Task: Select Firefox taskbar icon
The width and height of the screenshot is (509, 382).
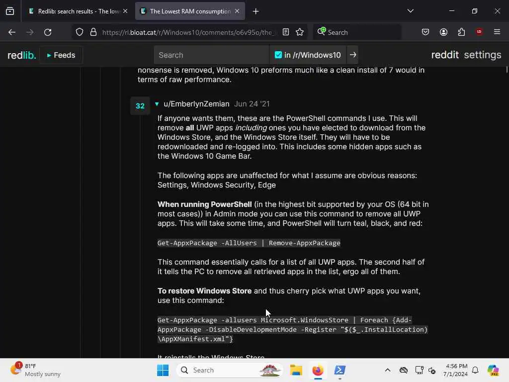Action: point(318,370)
